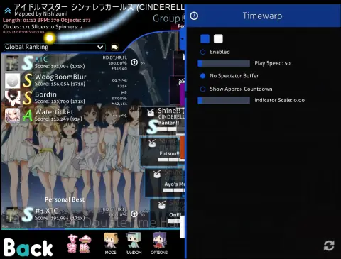Click the refresh arrows icon in Timewarp panel
Viewport: 341px width, 259px height.
(x=329, y=246)
